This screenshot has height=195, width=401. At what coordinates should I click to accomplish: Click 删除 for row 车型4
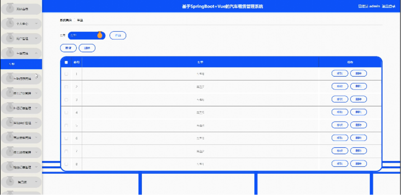click(359, 125)
